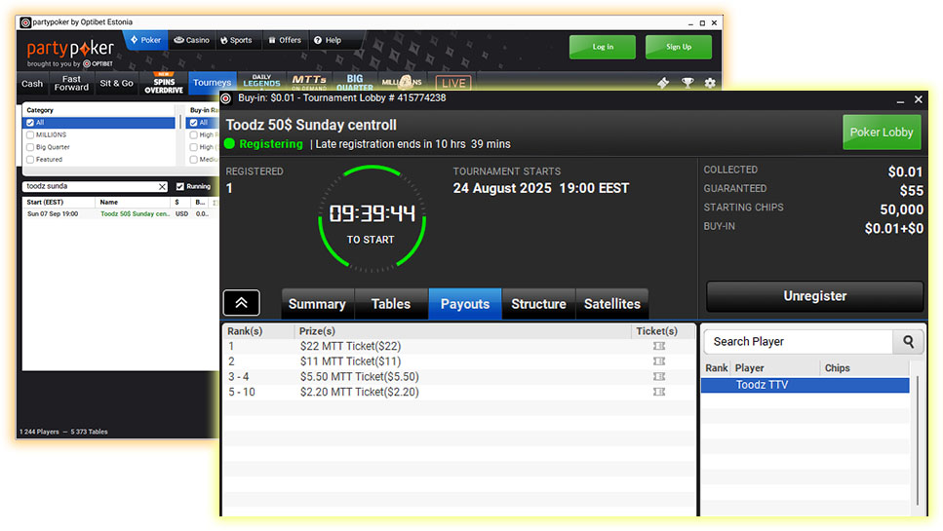Screen dimensions: 943x531
Task: Open the Help menu in partypoker header
Action: tap(328, 40)
